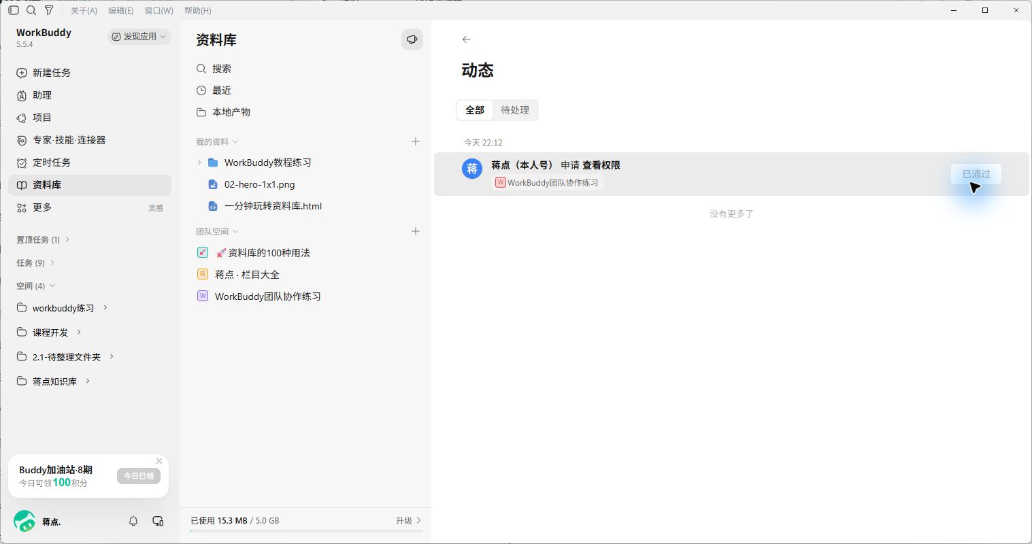Open notifications bell at the bottom of sidebar
The height and width of the screenshot is (544, 1032).
133,521
